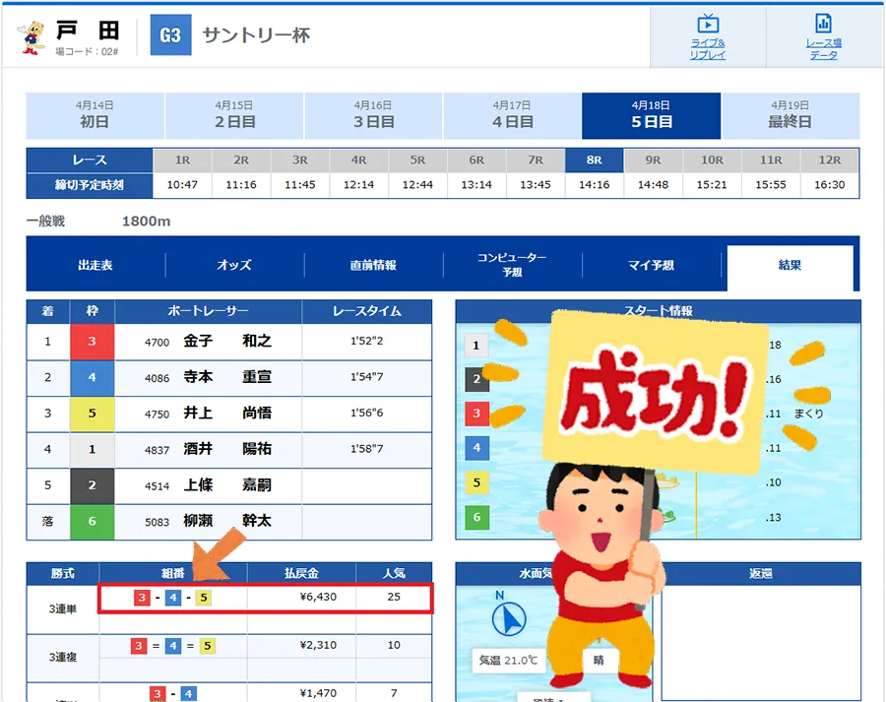Select race 9R in race row
This screenshot has height=702, width=886.
(x=653, y=160)
